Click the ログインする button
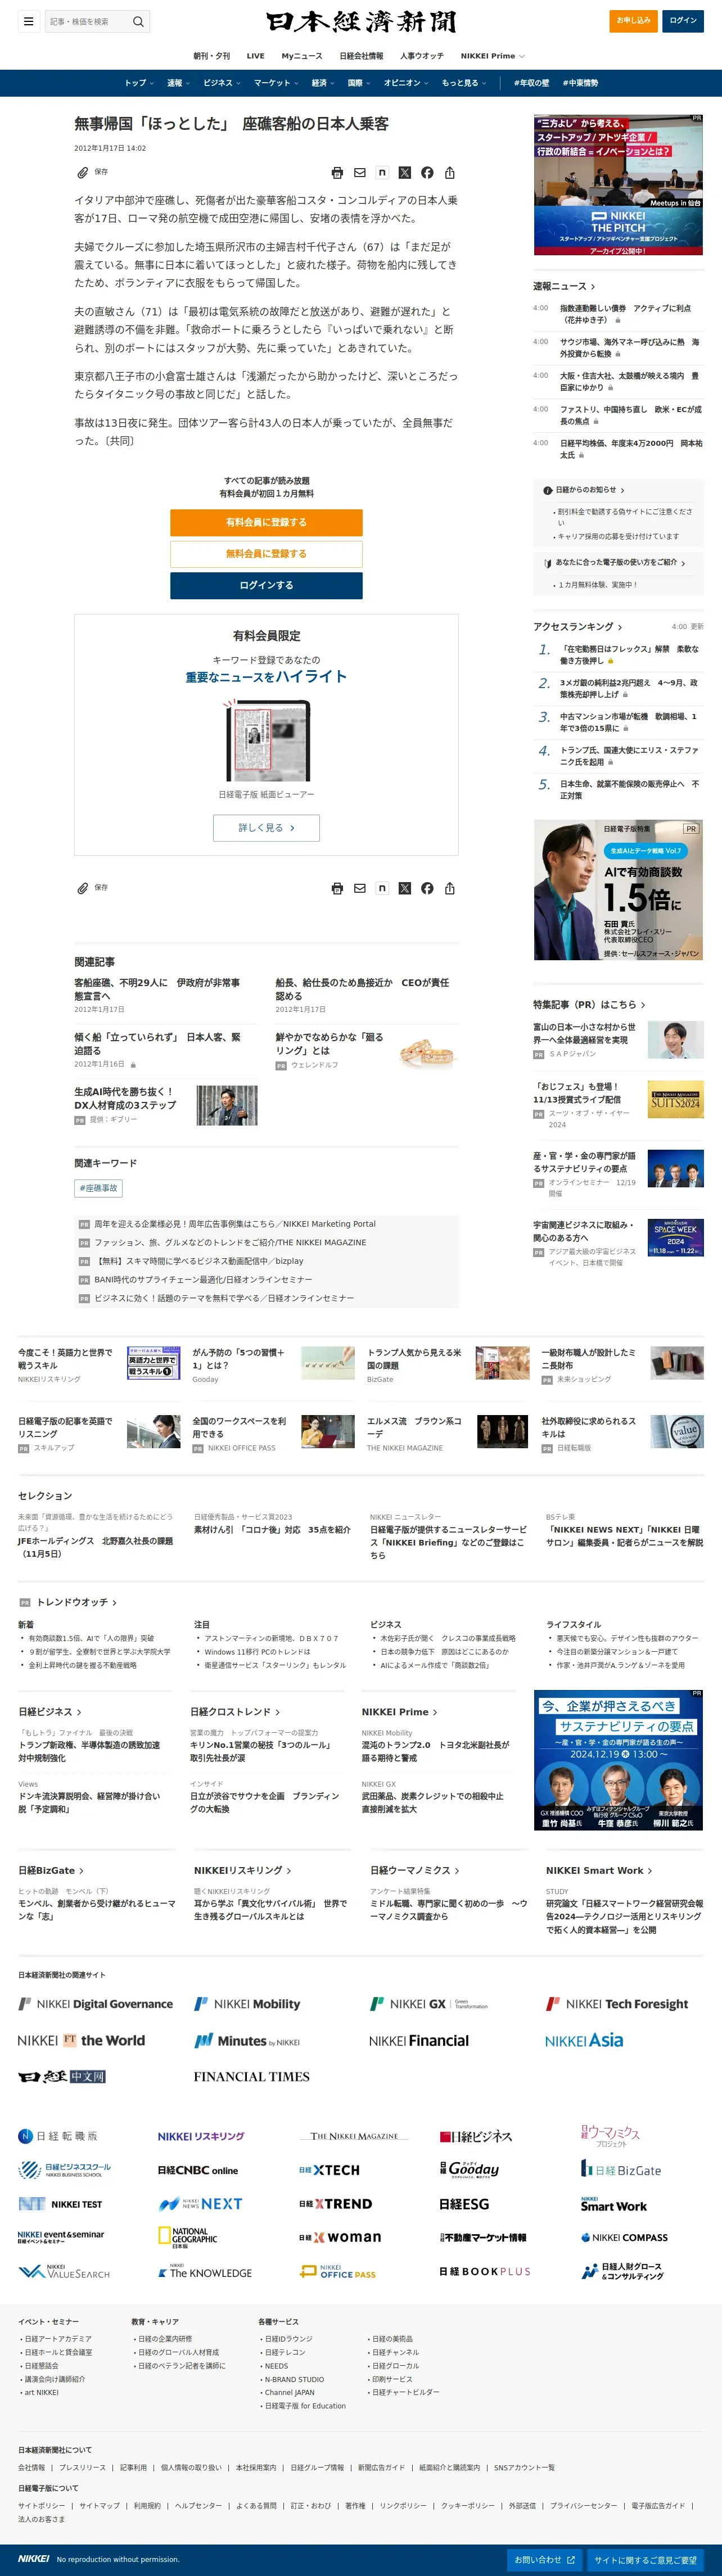The height and width of the screenshot is (2576, 722). (x=266, y=585)
